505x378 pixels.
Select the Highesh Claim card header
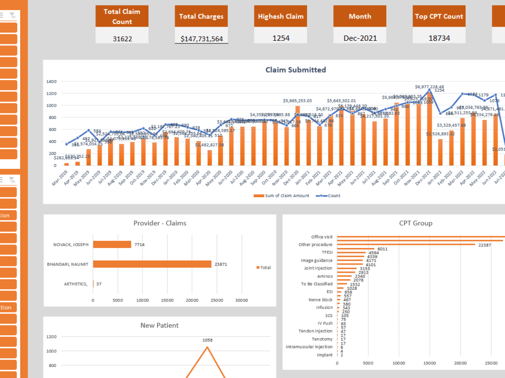pyautogui.click(x=280, y=16)
